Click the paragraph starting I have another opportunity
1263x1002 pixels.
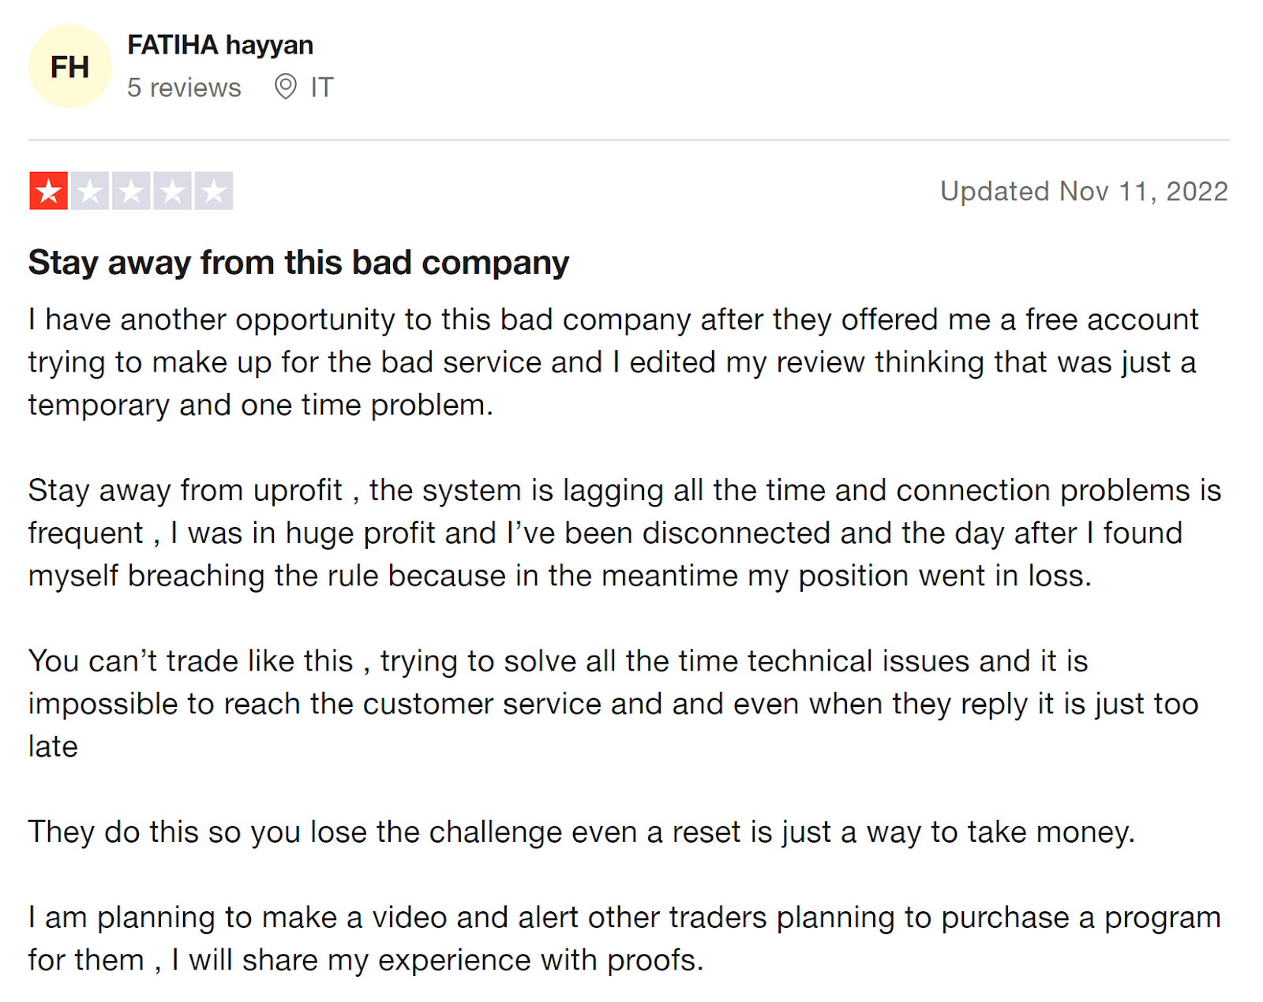(x=613, y=362)
